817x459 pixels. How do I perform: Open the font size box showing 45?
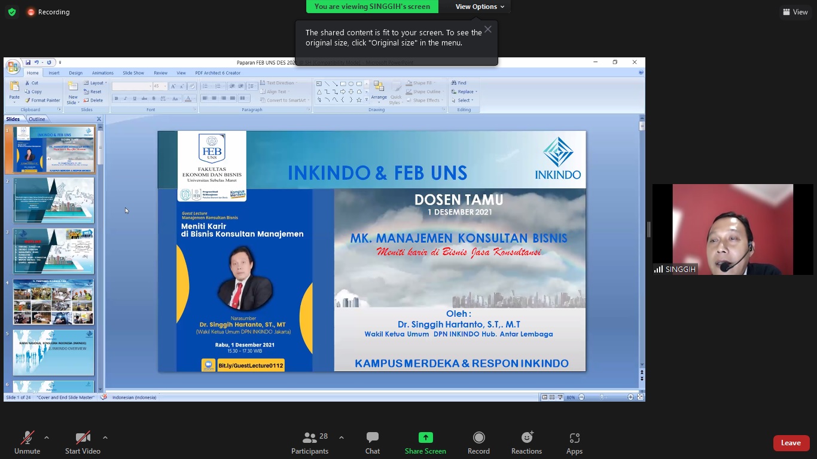[160, 86]
